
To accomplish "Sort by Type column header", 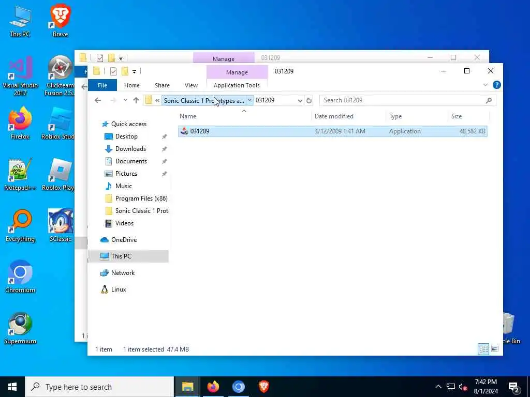I will tap(417, 116).
